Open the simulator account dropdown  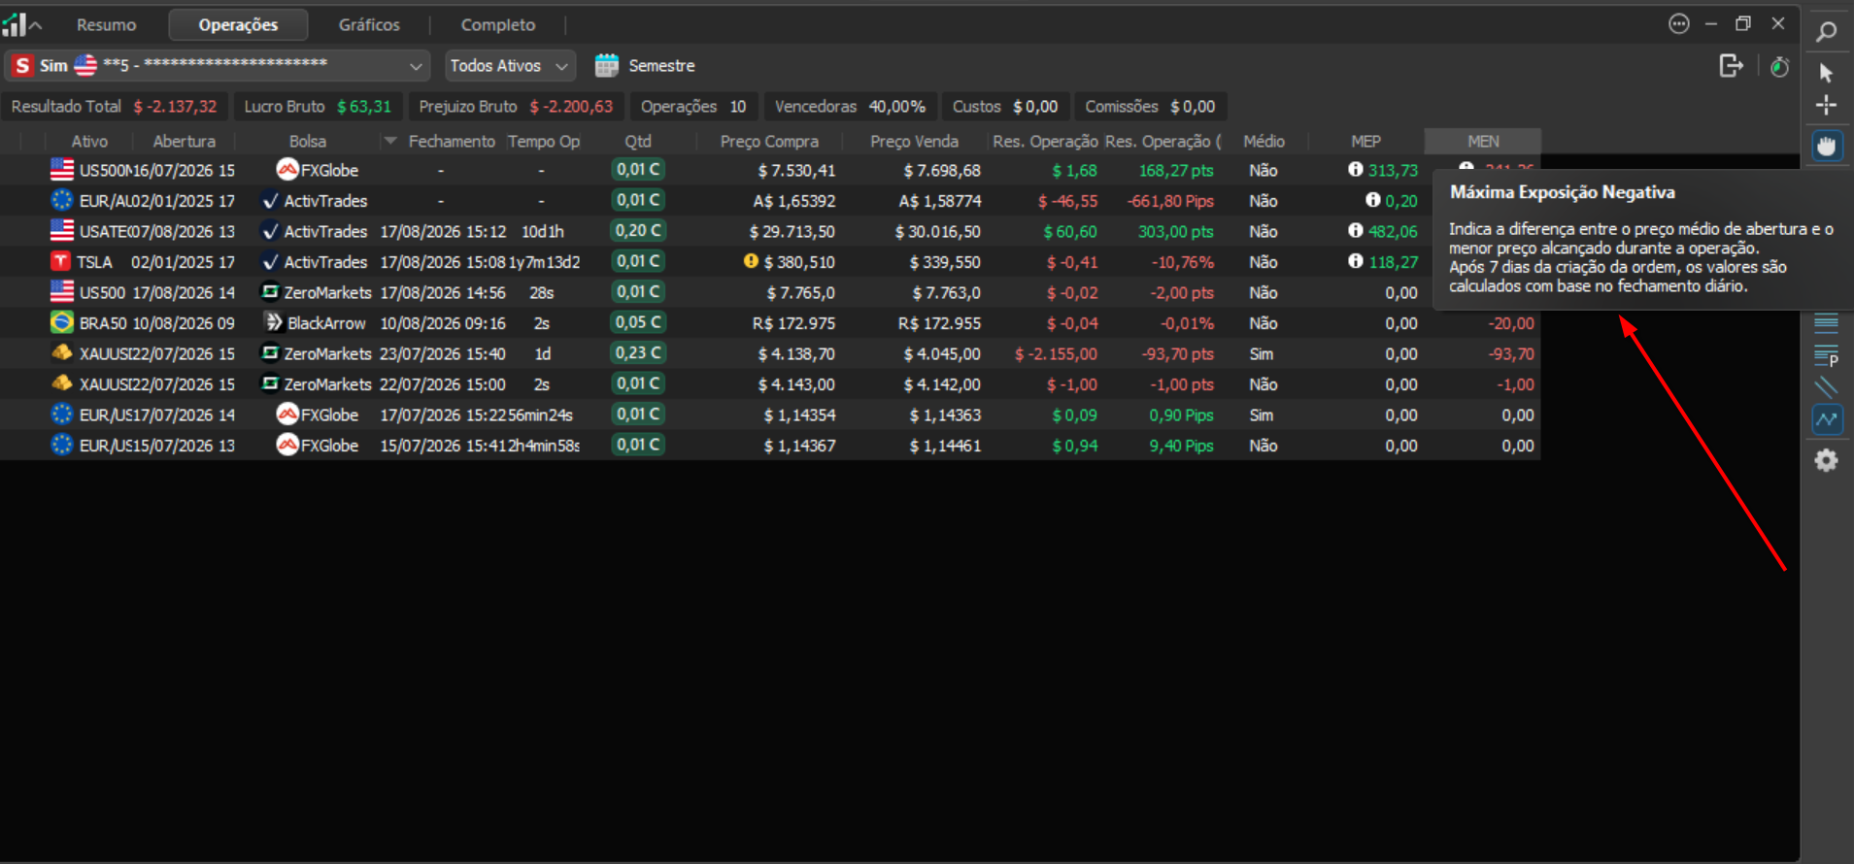pos(217,65)
